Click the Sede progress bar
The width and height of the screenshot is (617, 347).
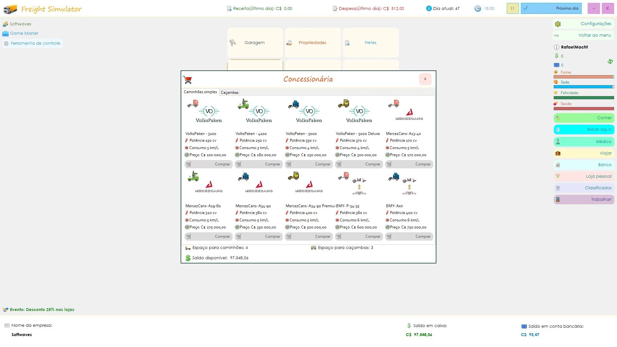click(x=584, y=87)
